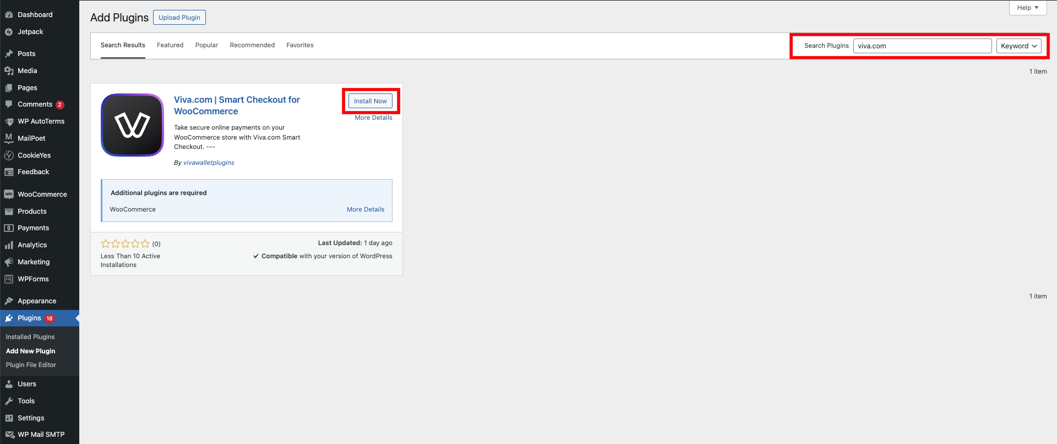This screenshot has height=444, width=1057.
Task: Click the Dashboard menu label
Action: coord(35,15)
